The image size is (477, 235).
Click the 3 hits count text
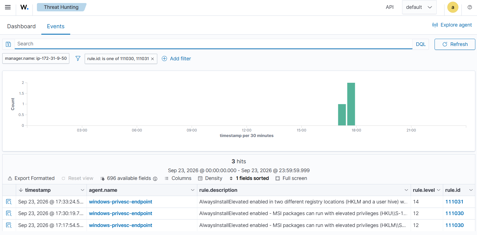click(x=239, y=161)
